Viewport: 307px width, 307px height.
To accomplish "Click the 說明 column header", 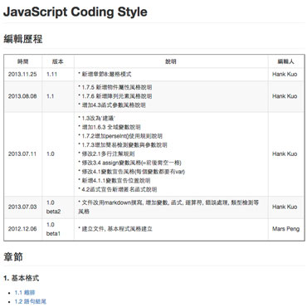I will tap(171, 61).
